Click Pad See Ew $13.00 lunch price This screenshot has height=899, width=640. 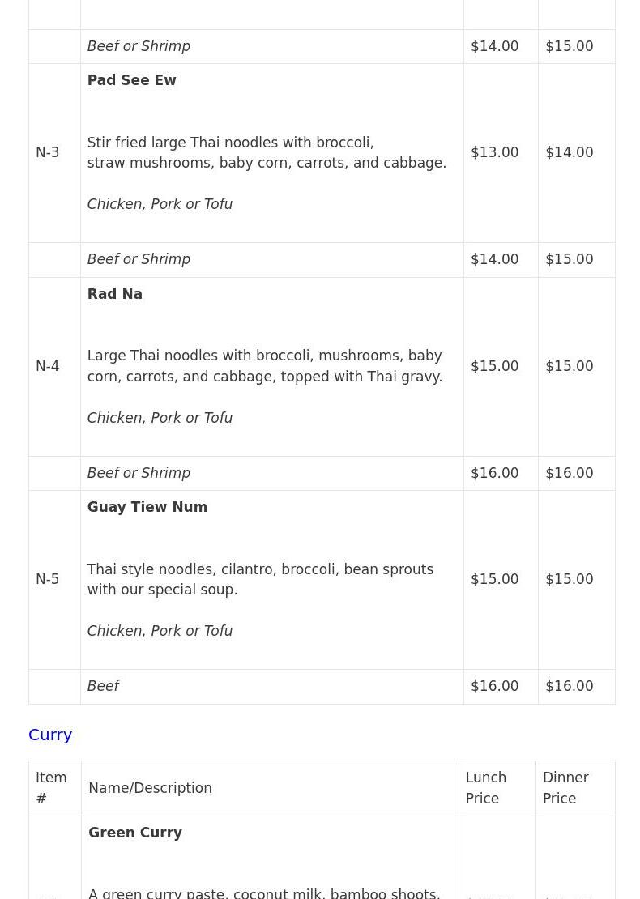494,152
